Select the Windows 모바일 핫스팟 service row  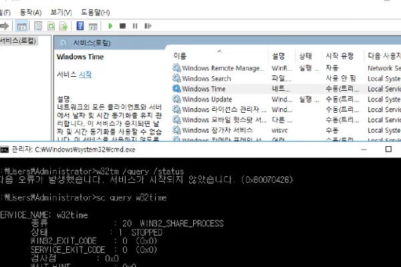coord(287,120)
